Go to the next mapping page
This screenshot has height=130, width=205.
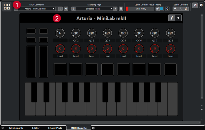[x=115, y=9]
